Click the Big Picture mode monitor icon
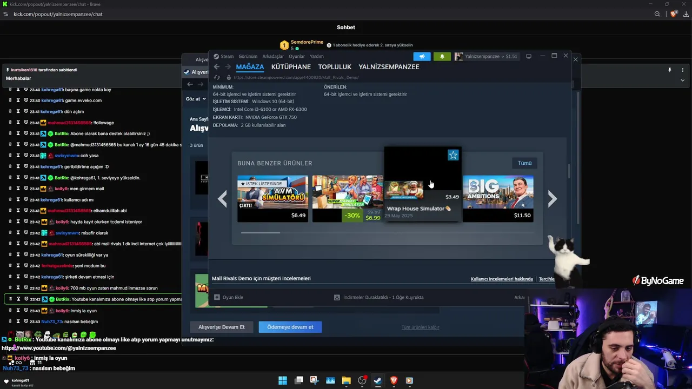The width and height of the screenshot is (692, 389). coord(529,56)
